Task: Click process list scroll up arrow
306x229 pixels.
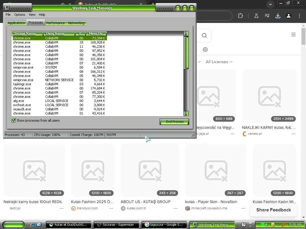Action: 186,33
